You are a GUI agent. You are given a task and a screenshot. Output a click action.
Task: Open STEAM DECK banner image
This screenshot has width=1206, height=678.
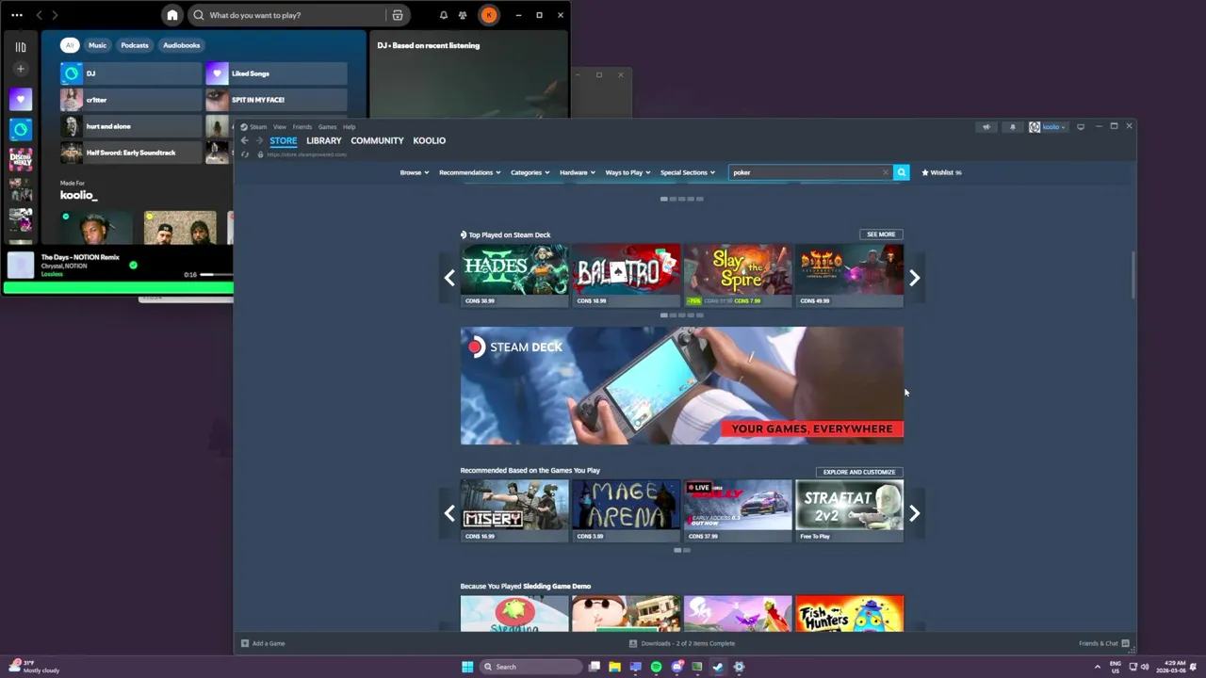(682, 386)
